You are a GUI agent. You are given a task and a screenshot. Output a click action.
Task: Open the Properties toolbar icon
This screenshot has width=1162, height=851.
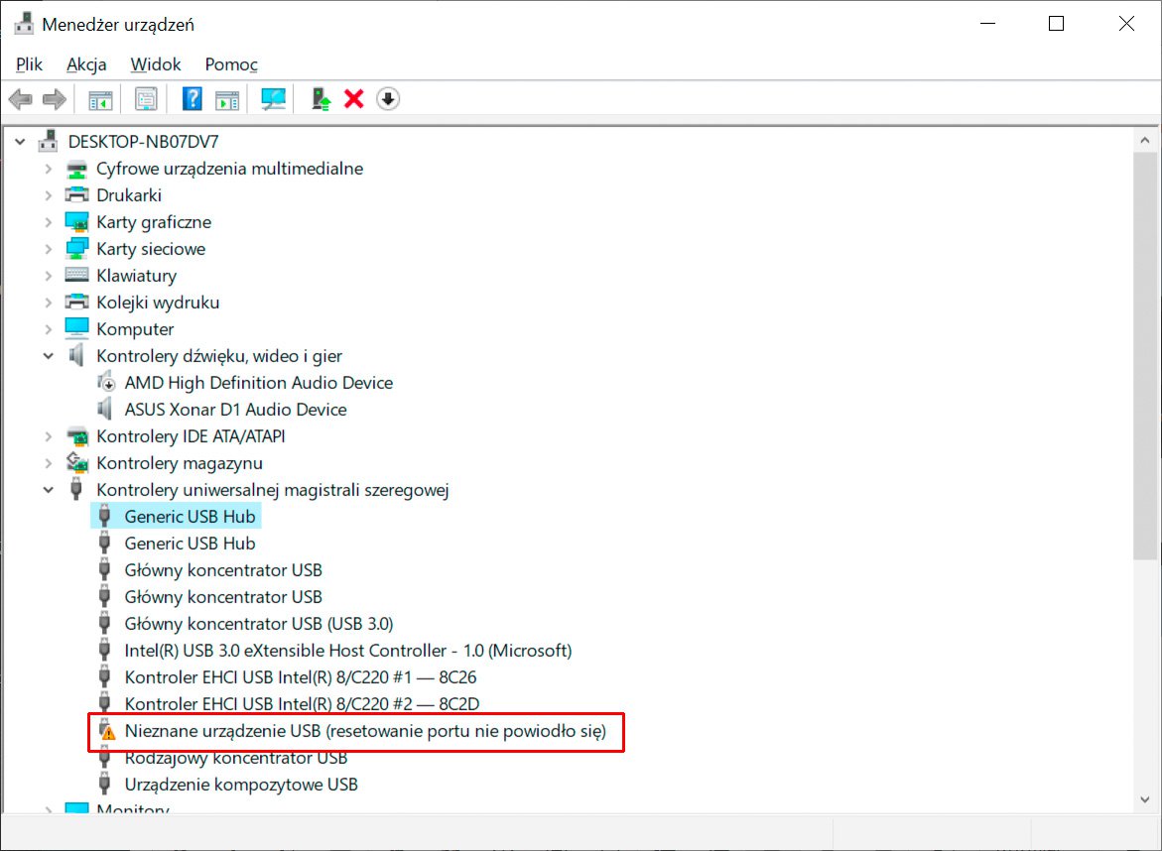point(146,98)
